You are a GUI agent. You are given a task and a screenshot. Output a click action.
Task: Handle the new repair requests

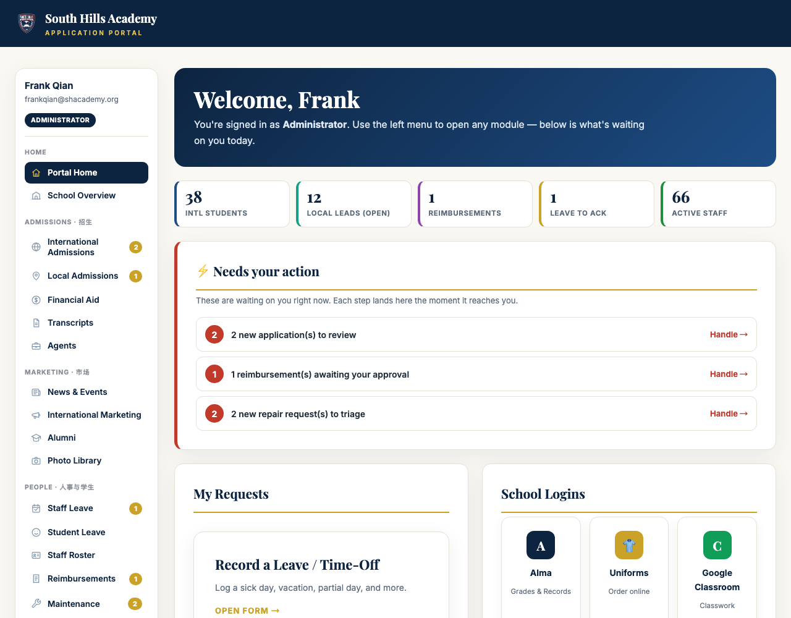pos(729,414)
